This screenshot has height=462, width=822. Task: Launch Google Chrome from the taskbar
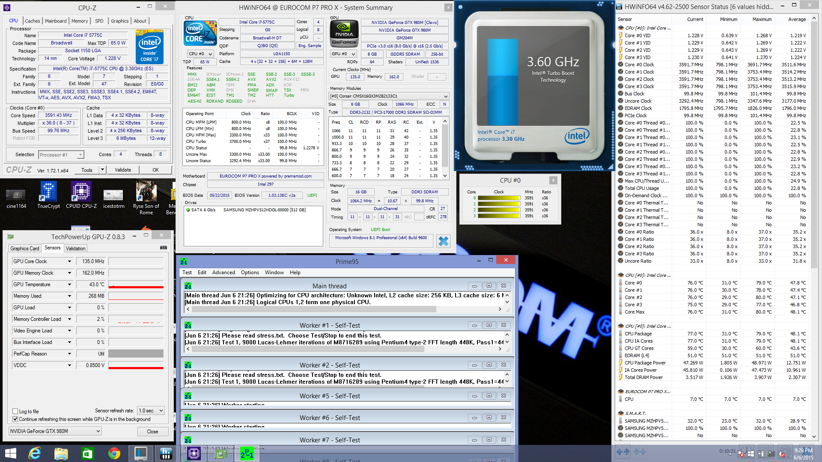tap(114, 453)
